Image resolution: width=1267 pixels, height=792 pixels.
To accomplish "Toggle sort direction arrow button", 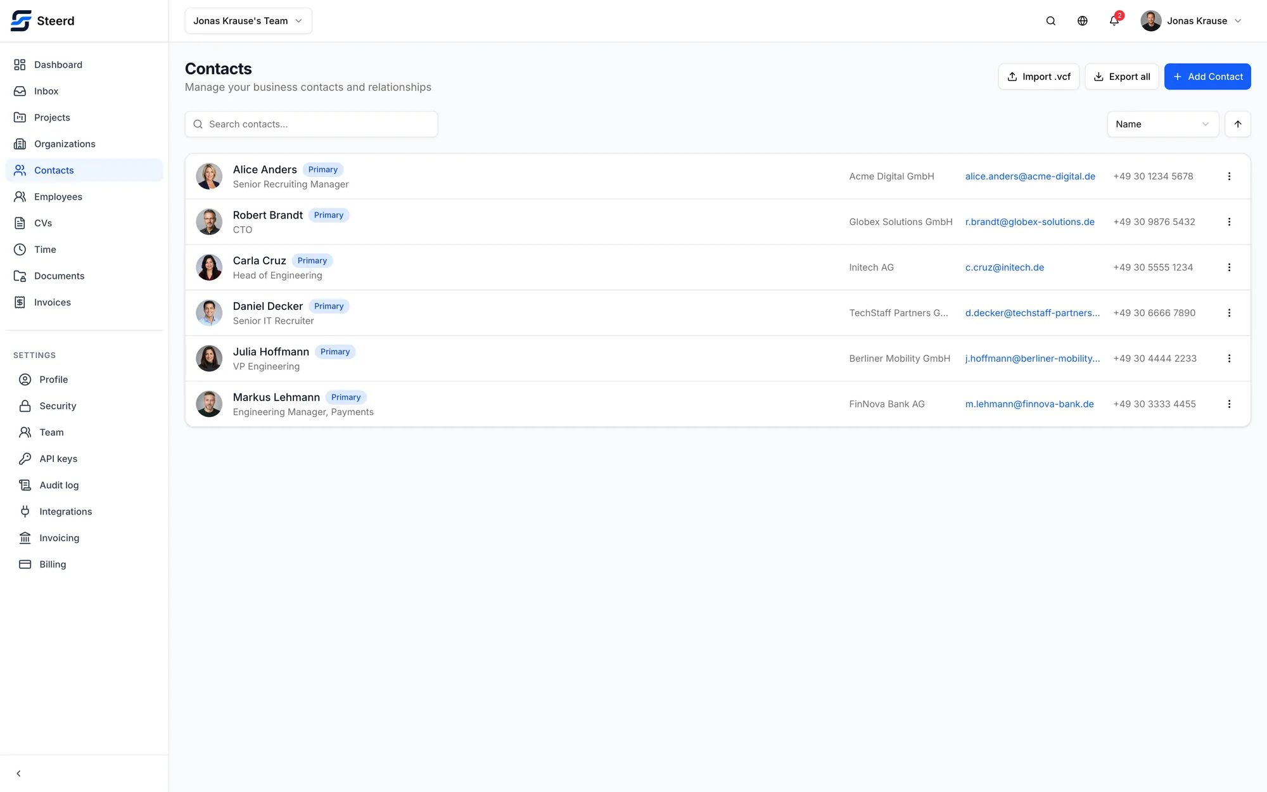I will coord(1238,124).
